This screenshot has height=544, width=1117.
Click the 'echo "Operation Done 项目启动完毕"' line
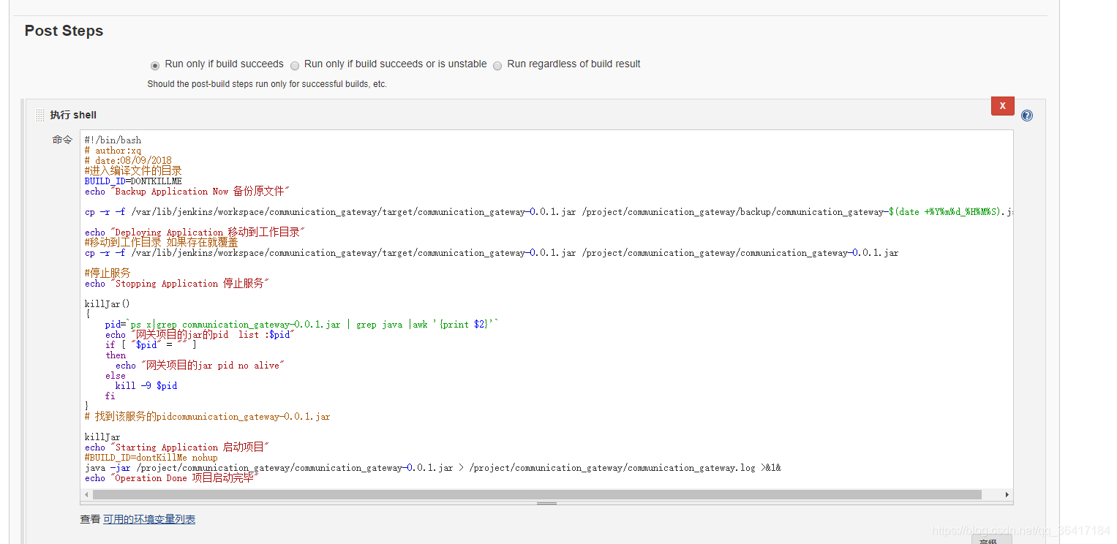click(x=172, y=478)
